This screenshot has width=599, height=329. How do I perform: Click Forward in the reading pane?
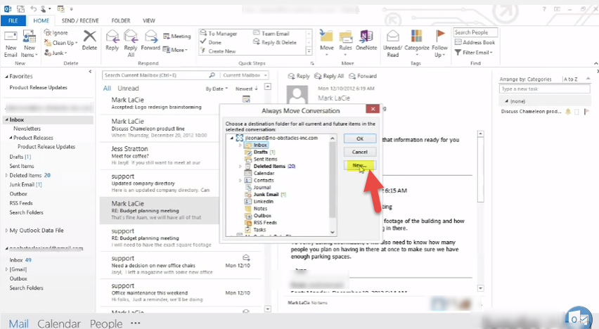[363, 76]
